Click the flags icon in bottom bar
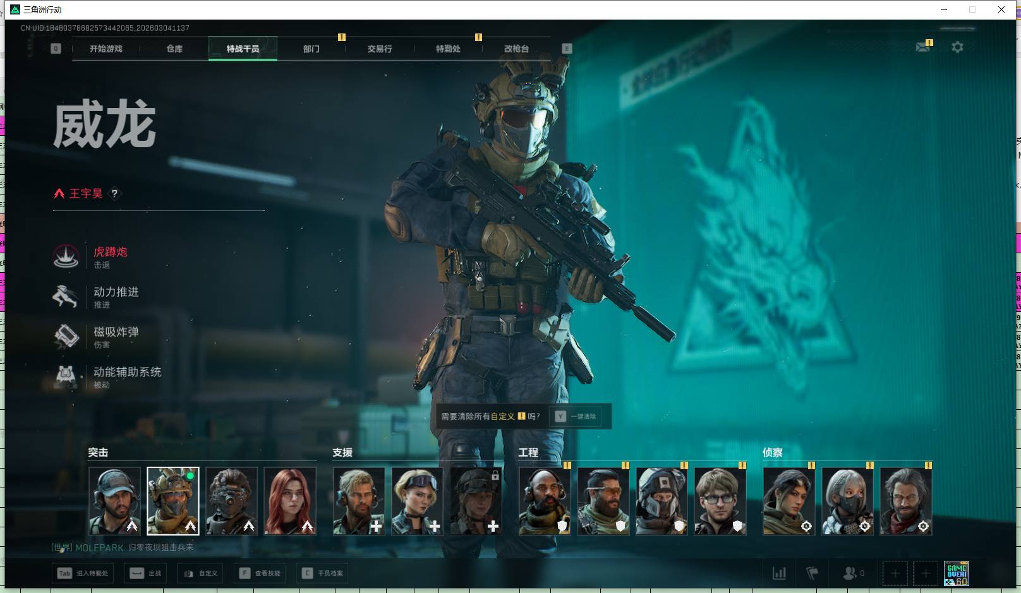The height and width of the screenshot is (593, 1021). pyautogui.click(x=813, y=573)
